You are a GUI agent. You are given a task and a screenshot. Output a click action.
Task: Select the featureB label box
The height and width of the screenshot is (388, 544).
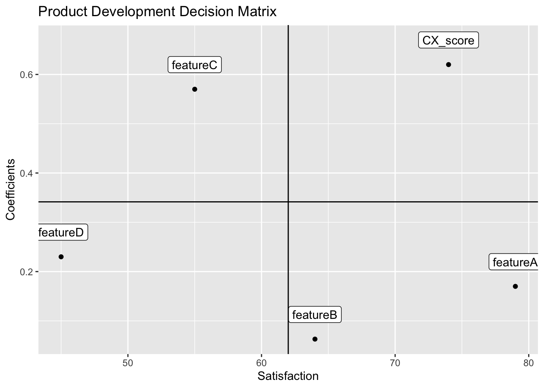click(314, 315)
